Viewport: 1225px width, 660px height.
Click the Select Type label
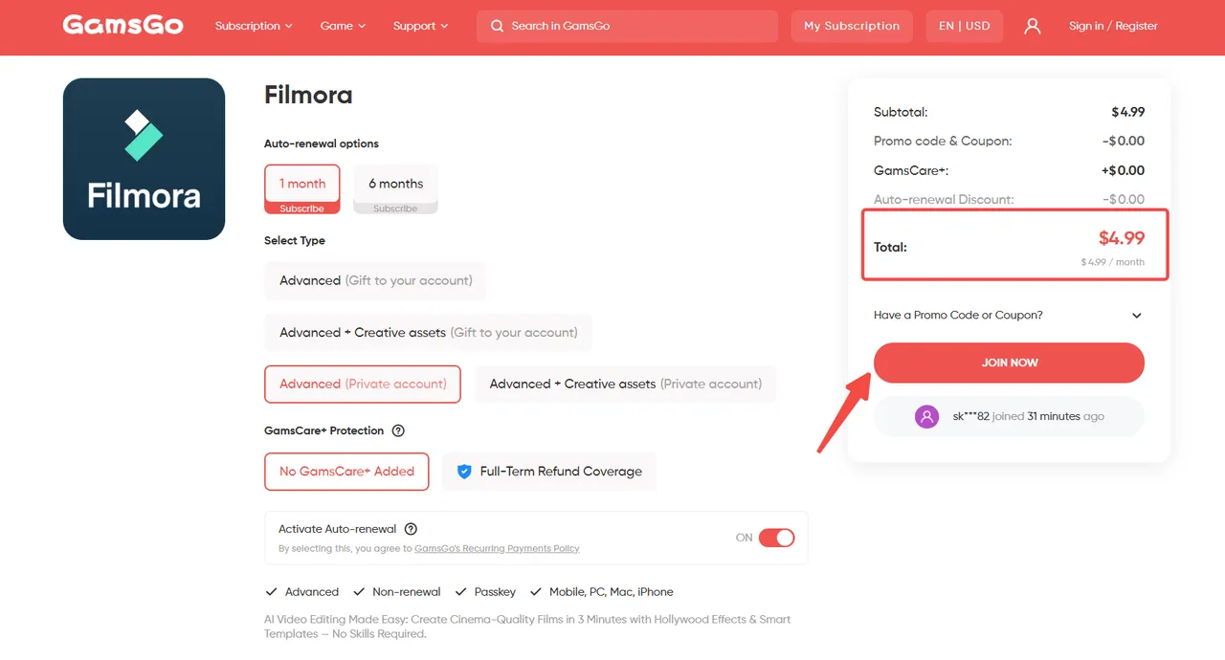[295, 240]
